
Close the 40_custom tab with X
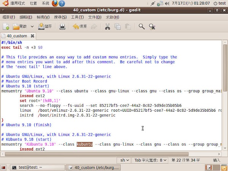click(x=33, y=36)
